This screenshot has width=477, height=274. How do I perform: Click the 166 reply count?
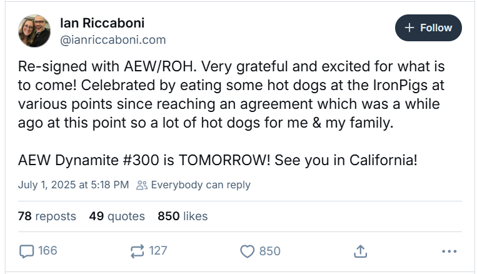point(48,251)
